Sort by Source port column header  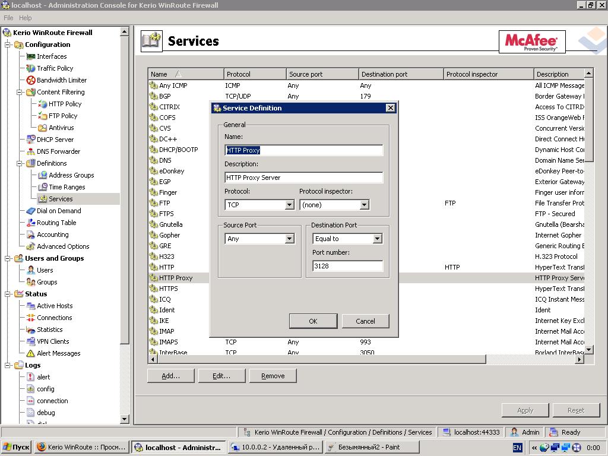[322, 74]
